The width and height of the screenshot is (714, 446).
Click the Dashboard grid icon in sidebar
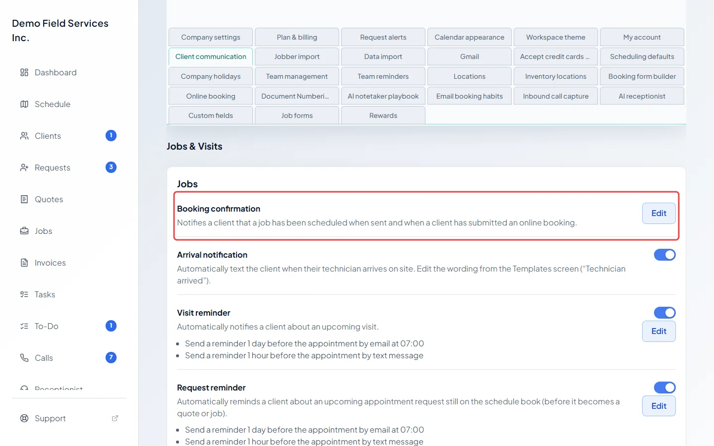point(24,72)
